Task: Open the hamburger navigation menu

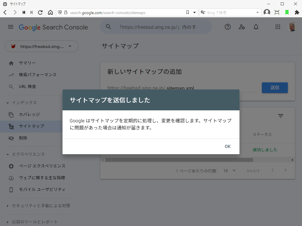Action: click(11, 27)
